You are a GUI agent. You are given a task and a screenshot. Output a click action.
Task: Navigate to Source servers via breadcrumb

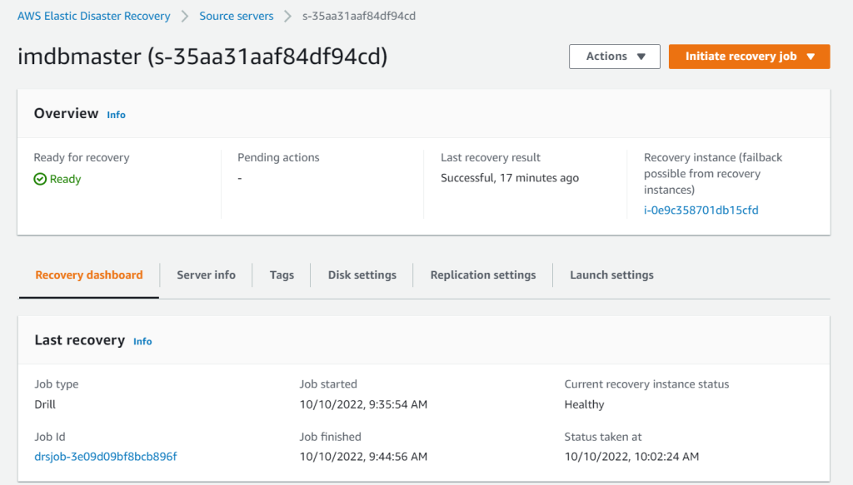click(x=236, y=15)
